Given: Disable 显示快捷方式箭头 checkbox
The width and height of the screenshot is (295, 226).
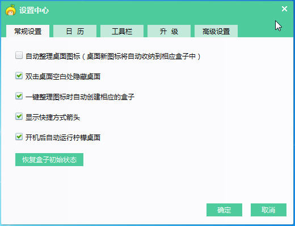Looking at the screenshot, I should pyautogui.click(x=19, y=116).
